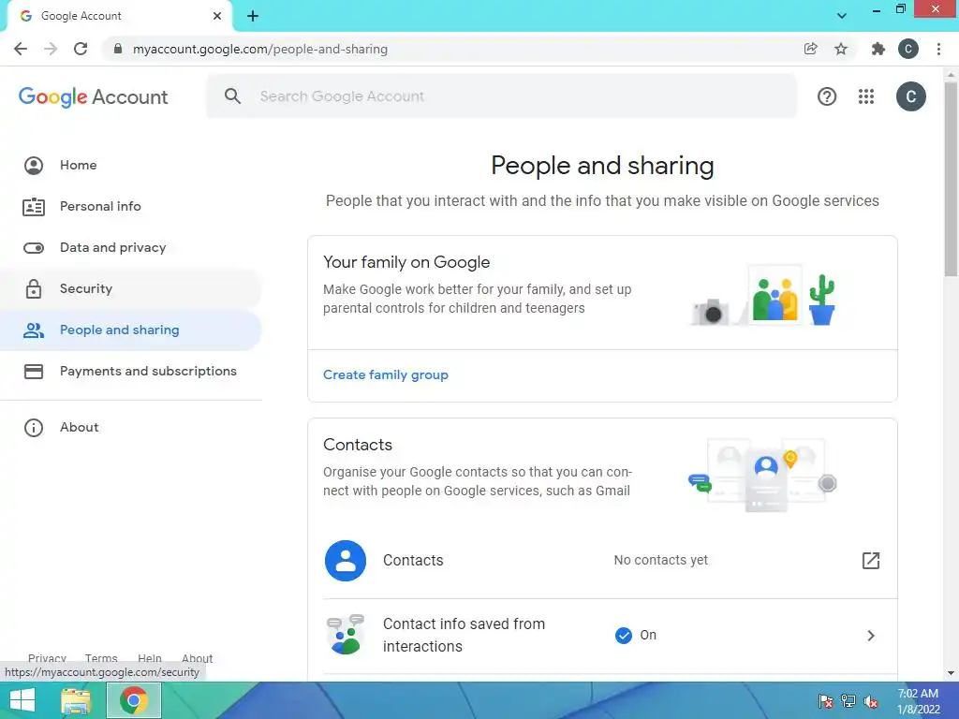Viewport: 959px width, 719px height.
Task: Click the Google Account logo
Action: (x=93, y=96)
